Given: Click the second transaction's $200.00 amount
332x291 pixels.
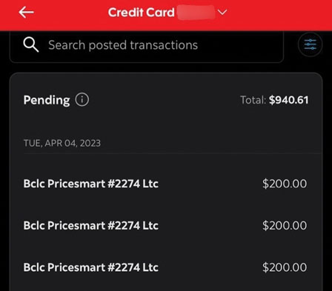Looking at the screenshot, I should [x=285, y=225].
